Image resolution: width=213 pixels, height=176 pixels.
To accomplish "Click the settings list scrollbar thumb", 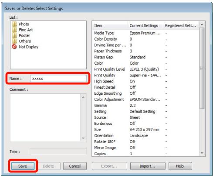I will tap(202, 68).
